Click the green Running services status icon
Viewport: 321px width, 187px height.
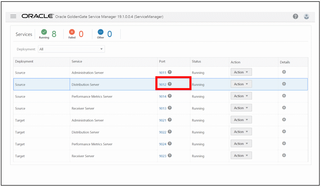(x=44, y=32)
